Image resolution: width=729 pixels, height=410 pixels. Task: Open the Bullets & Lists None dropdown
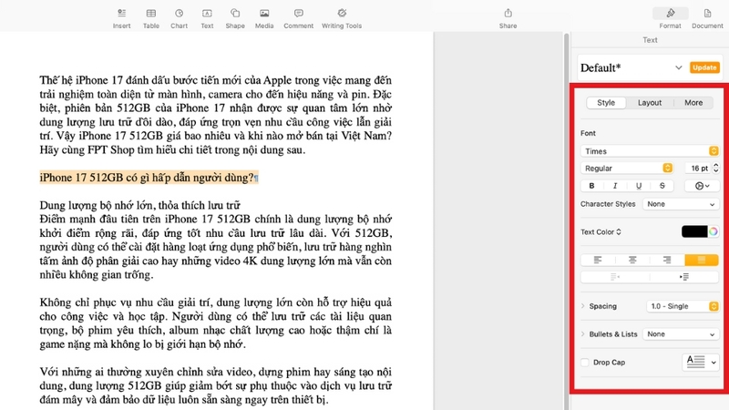(x=681, y=334)
